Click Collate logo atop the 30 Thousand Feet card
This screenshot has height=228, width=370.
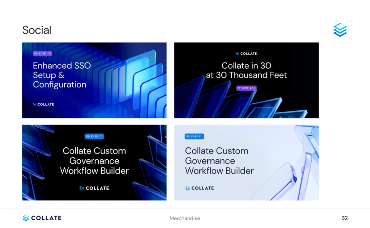(246, 54)
